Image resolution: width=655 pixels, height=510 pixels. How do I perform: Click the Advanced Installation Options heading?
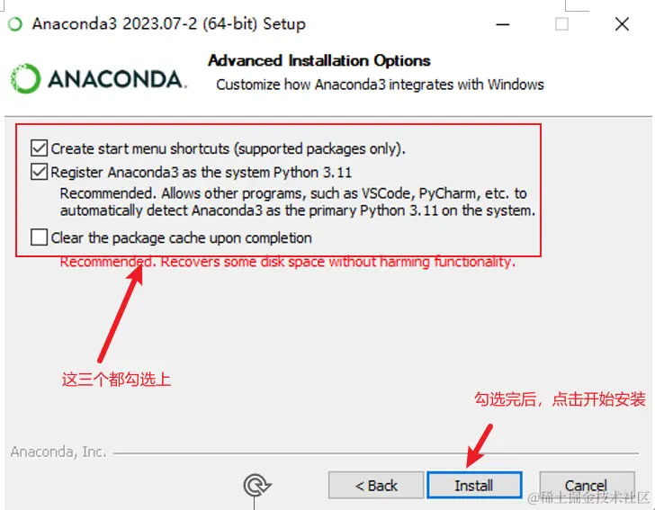(x=319, y=61)
